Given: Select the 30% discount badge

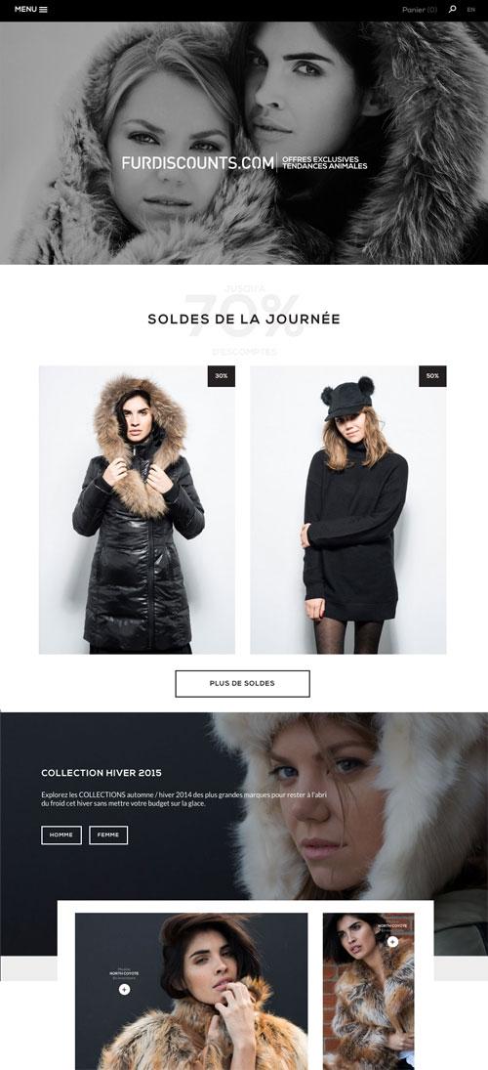Looking at the screenshot, I should click(x=222, y=376).
